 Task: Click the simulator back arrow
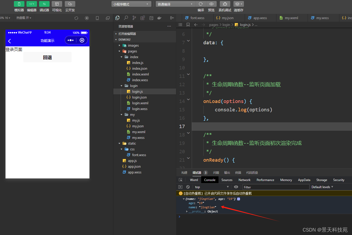10,41
